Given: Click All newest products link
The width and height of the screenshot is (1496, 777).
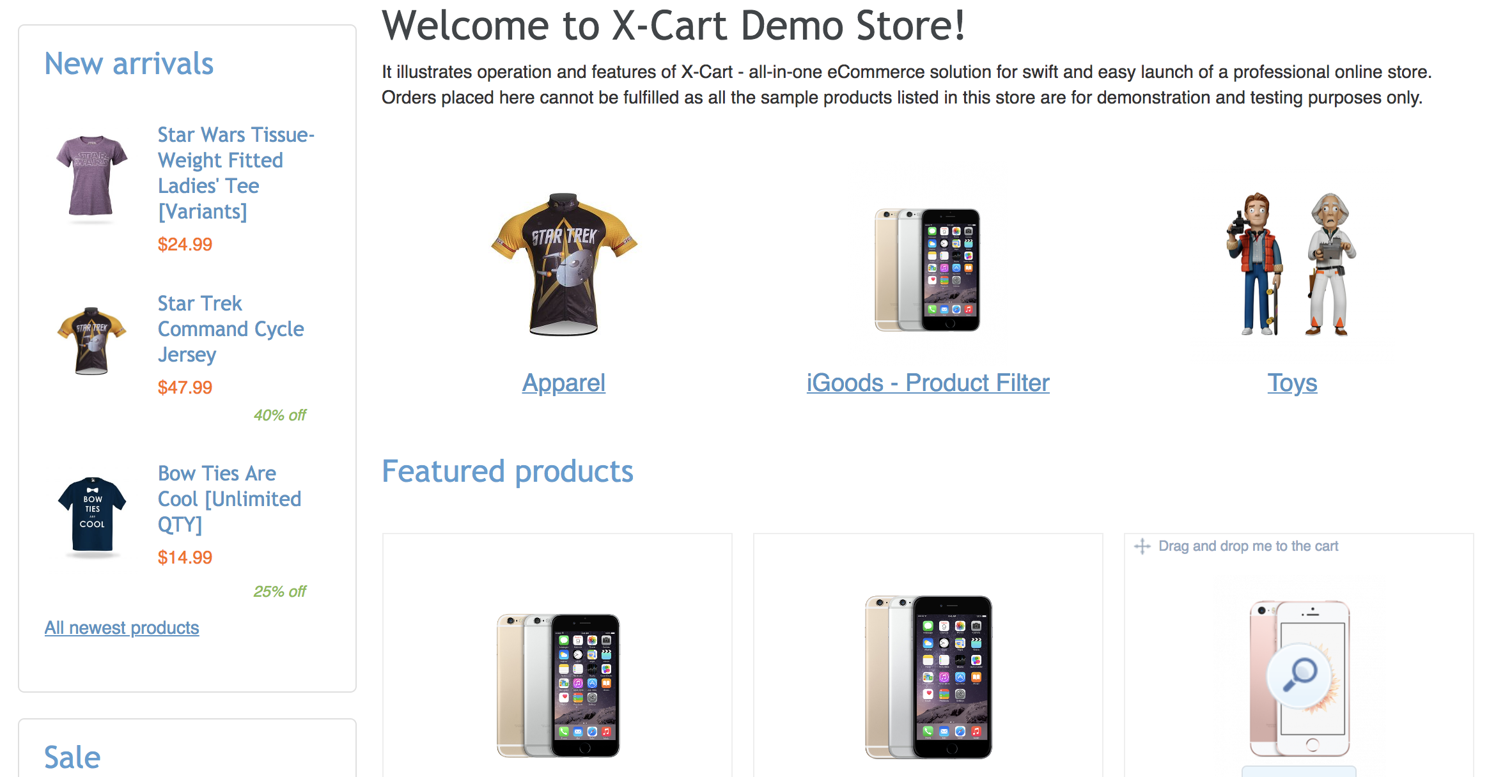Looking at the screenshot, I should 121,627.
